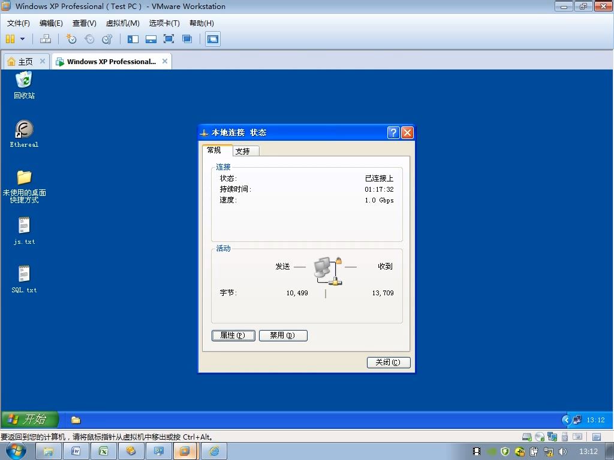Image resolution: width=614 pixels, height=460 pixels.
Task: Click the console view toolbar icon
Action: coord(213,39)
